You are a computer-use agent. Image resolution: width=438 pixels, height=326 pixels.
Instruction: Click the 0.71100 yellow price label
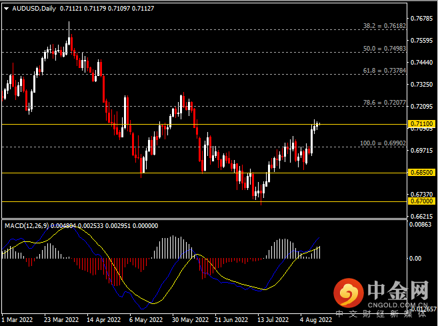click(x=422, y=124)
